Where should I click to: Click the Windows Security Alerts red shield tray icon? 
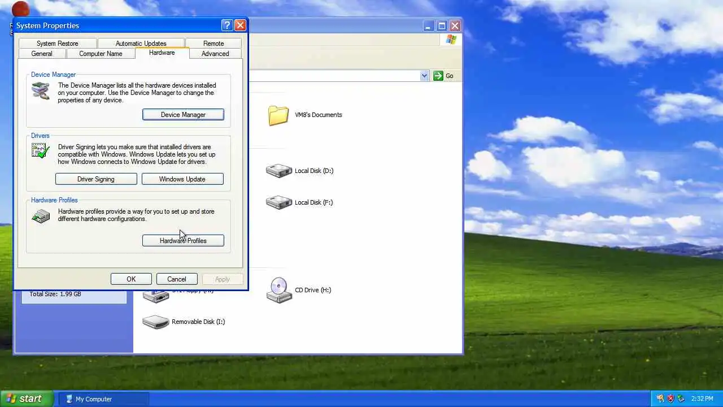click(x=670, y=399)
